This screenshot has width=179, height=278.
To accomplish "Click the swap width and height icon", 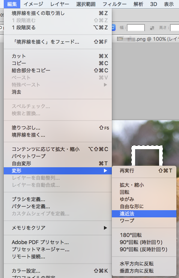I will click(x=152, y=28).
